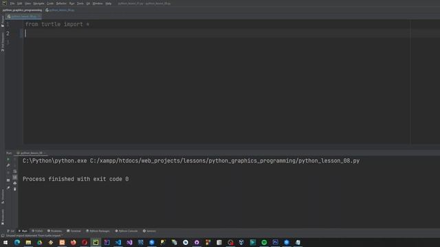440x247 pixels.
Task: Open GitHub Desktop from taskbar
Action: [x=197, y=242]
